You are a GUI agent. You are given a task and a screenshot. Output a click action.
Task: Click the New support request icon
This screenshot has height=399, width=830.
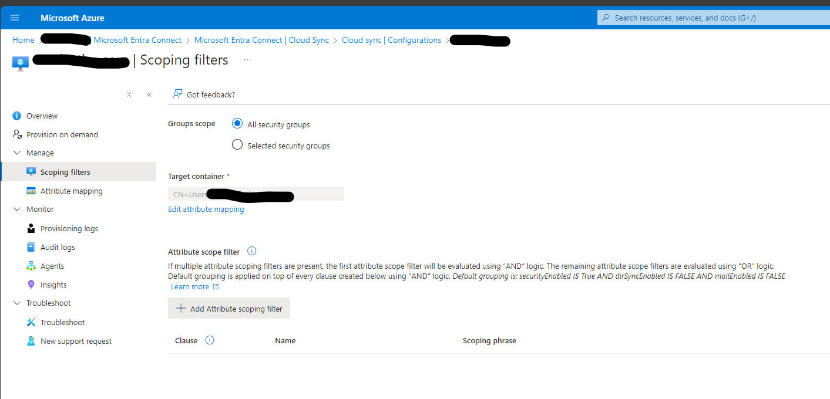(31, 341)
